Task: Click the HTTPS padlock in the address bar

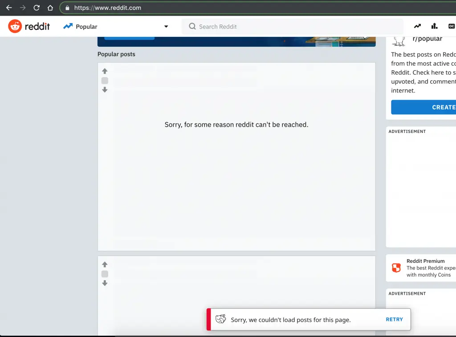Action: (x=67, y=8)
